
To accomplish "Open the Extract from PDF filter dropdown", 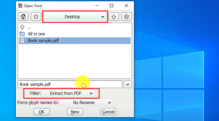I will click(x=69, y=93).
